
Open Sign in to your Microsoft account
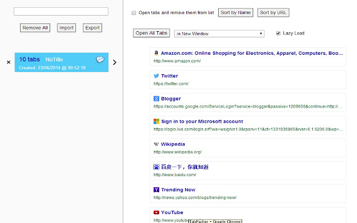202,122
